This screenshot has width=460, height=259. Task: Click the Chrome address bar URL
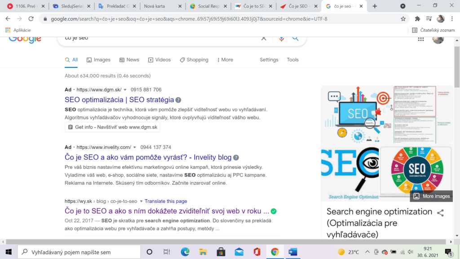(x=189, y=19)
